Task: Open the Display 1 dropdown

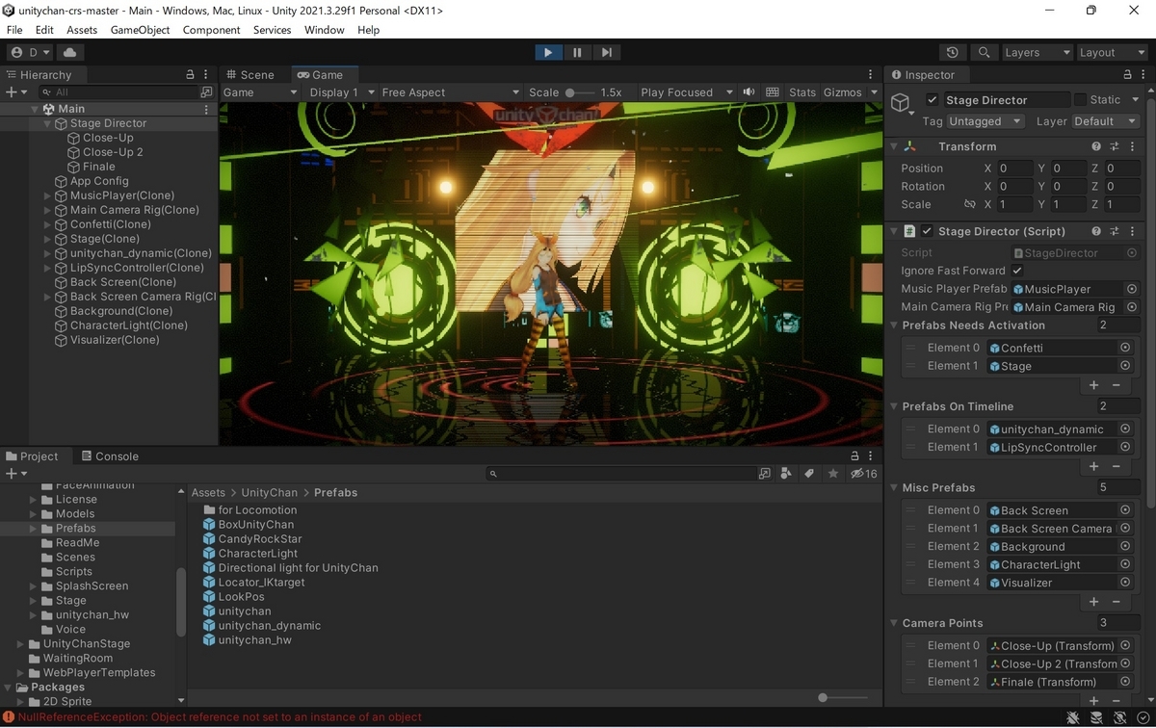Action: tap(341, 92)
